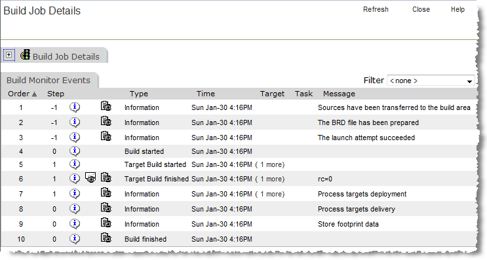Click the info icon in Target Build finished row
This screenshot has width=487, height=260.
pos(75,178)
